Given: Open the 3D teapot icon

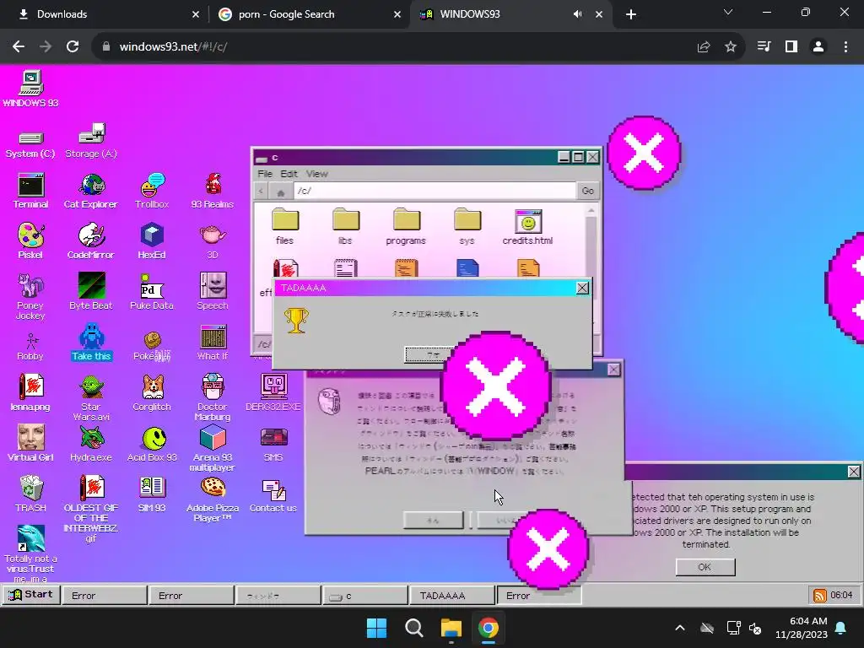Looking at the screenshot, I should click(212, 241).
